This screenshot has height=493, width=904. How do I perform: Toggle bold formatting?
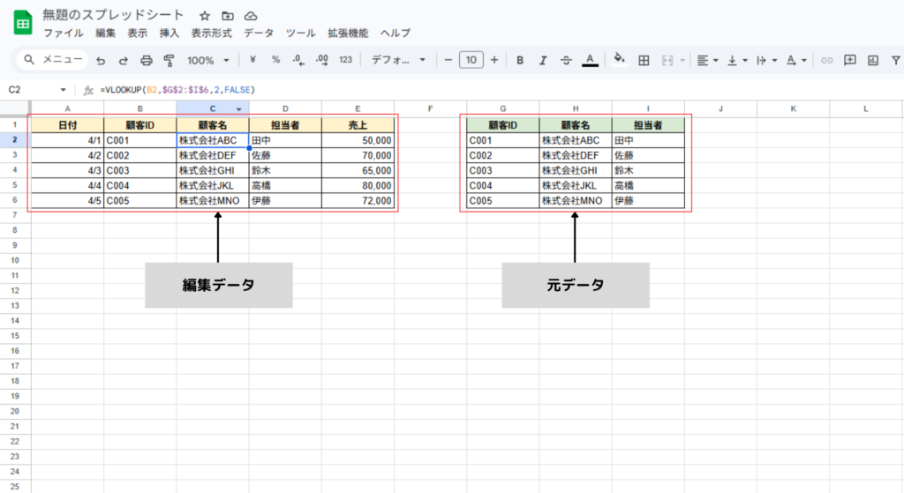pyautogui.click(x=520, y=60)
